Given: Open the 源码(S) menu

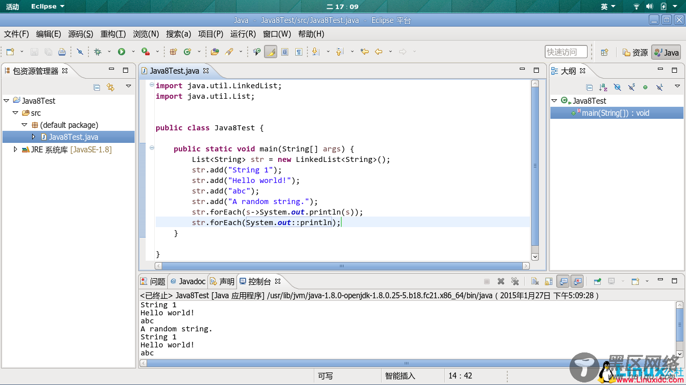Looking at the screenshot, I should (81, 34).
